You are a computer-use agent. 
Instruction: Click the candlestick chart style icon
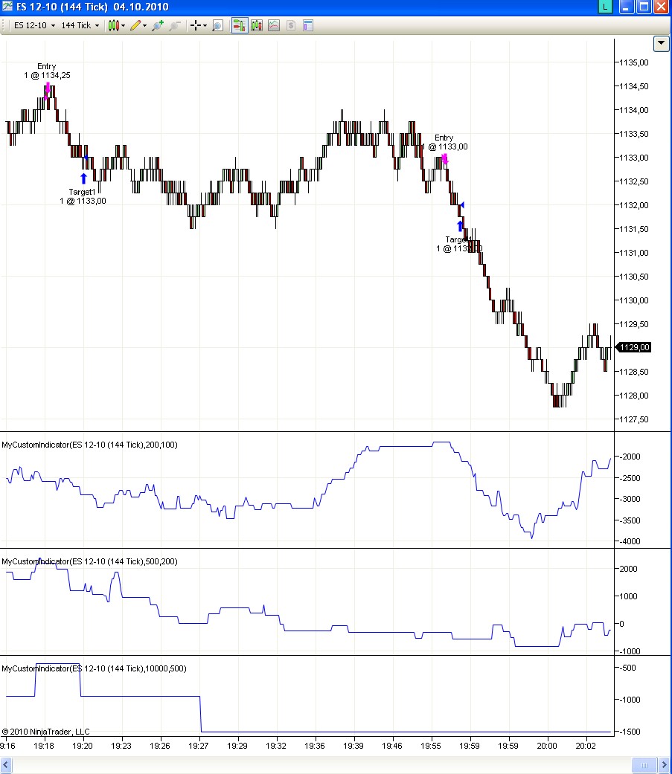(x=113, y=25)
